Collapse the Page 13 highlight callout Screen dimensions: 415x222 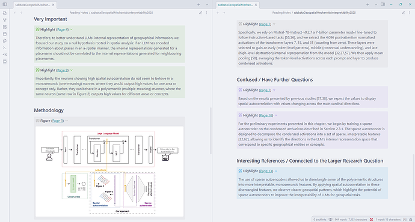coord(276,171)
